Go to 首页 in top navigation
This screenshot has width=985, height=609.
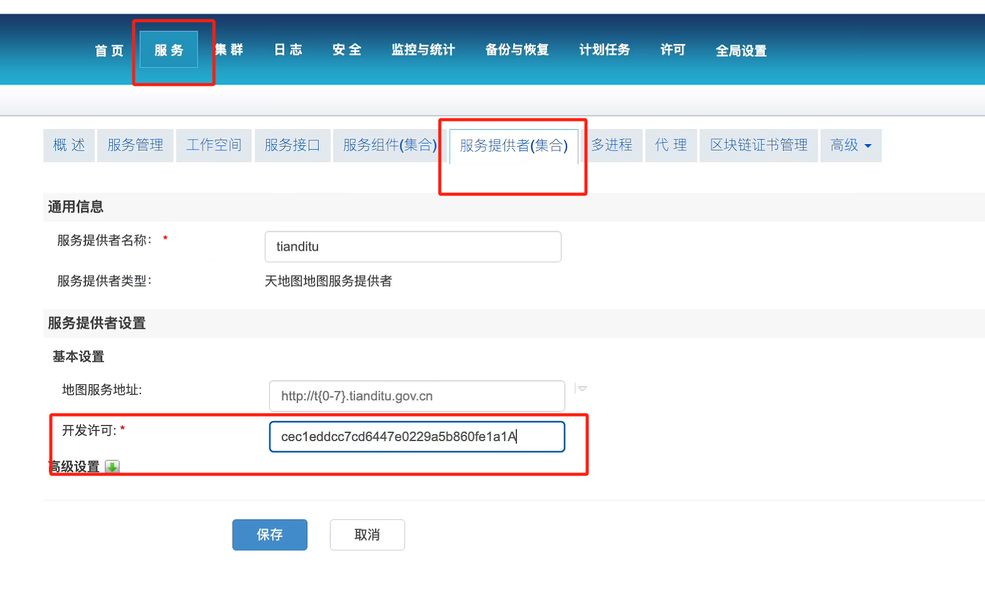pos(109,50)
